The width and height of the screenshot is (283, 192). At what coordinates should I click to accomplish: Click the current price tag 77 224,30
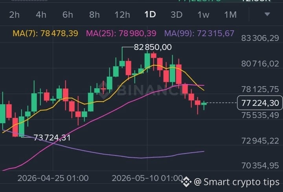tap(260, 103)
